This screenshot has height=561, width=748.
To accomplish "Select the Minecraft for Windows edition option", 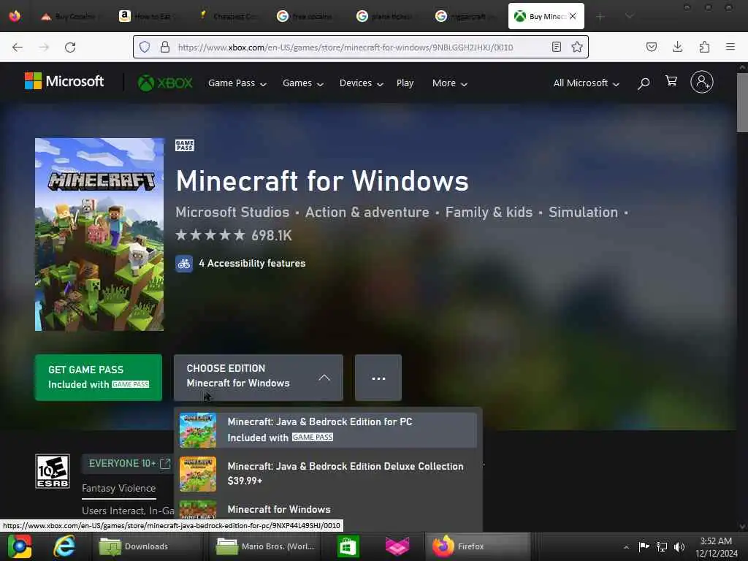I will pos(328,509).
